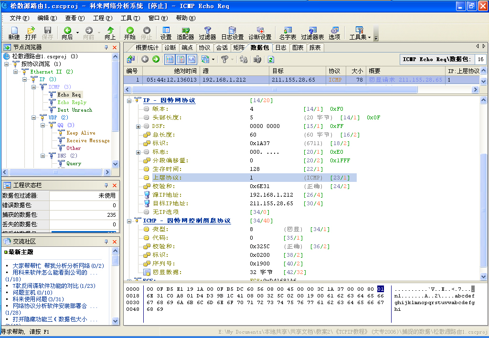This screenshot has height=338, width=489.
Task: Open the 工具集 dropdown arrow
Action: (x=369, y=37)
